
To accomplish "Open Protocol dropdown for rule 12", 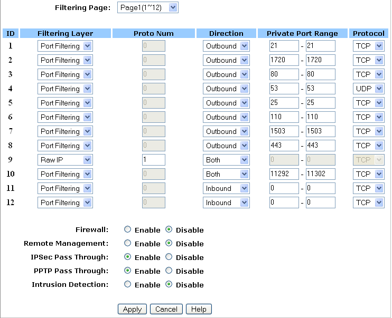I will tap(369, 203).
